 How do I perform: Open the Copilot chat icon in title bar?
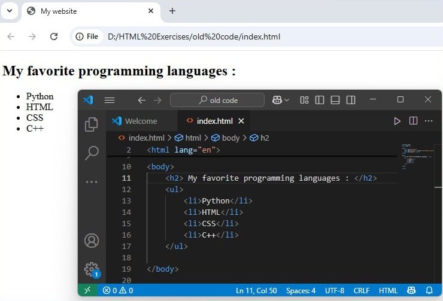pyautogui.click(x=277, y=100)
